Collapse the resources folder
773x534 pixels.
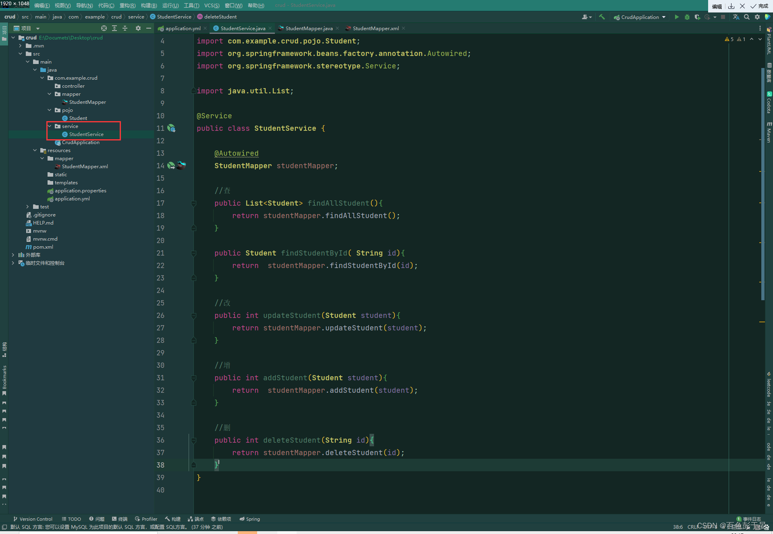tap(35, 151)
